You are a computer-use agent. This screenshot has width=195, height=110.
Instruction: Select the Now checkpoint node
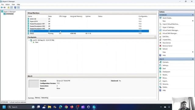point(37,42)
